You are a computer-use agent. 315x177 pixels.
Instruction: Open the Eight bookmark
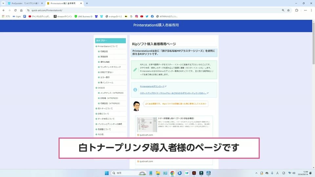coord(17,16)
